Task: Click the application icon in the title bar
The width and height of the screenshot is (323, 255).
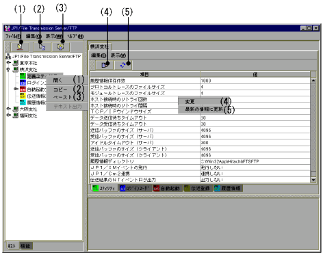Action: pos(8,28)
